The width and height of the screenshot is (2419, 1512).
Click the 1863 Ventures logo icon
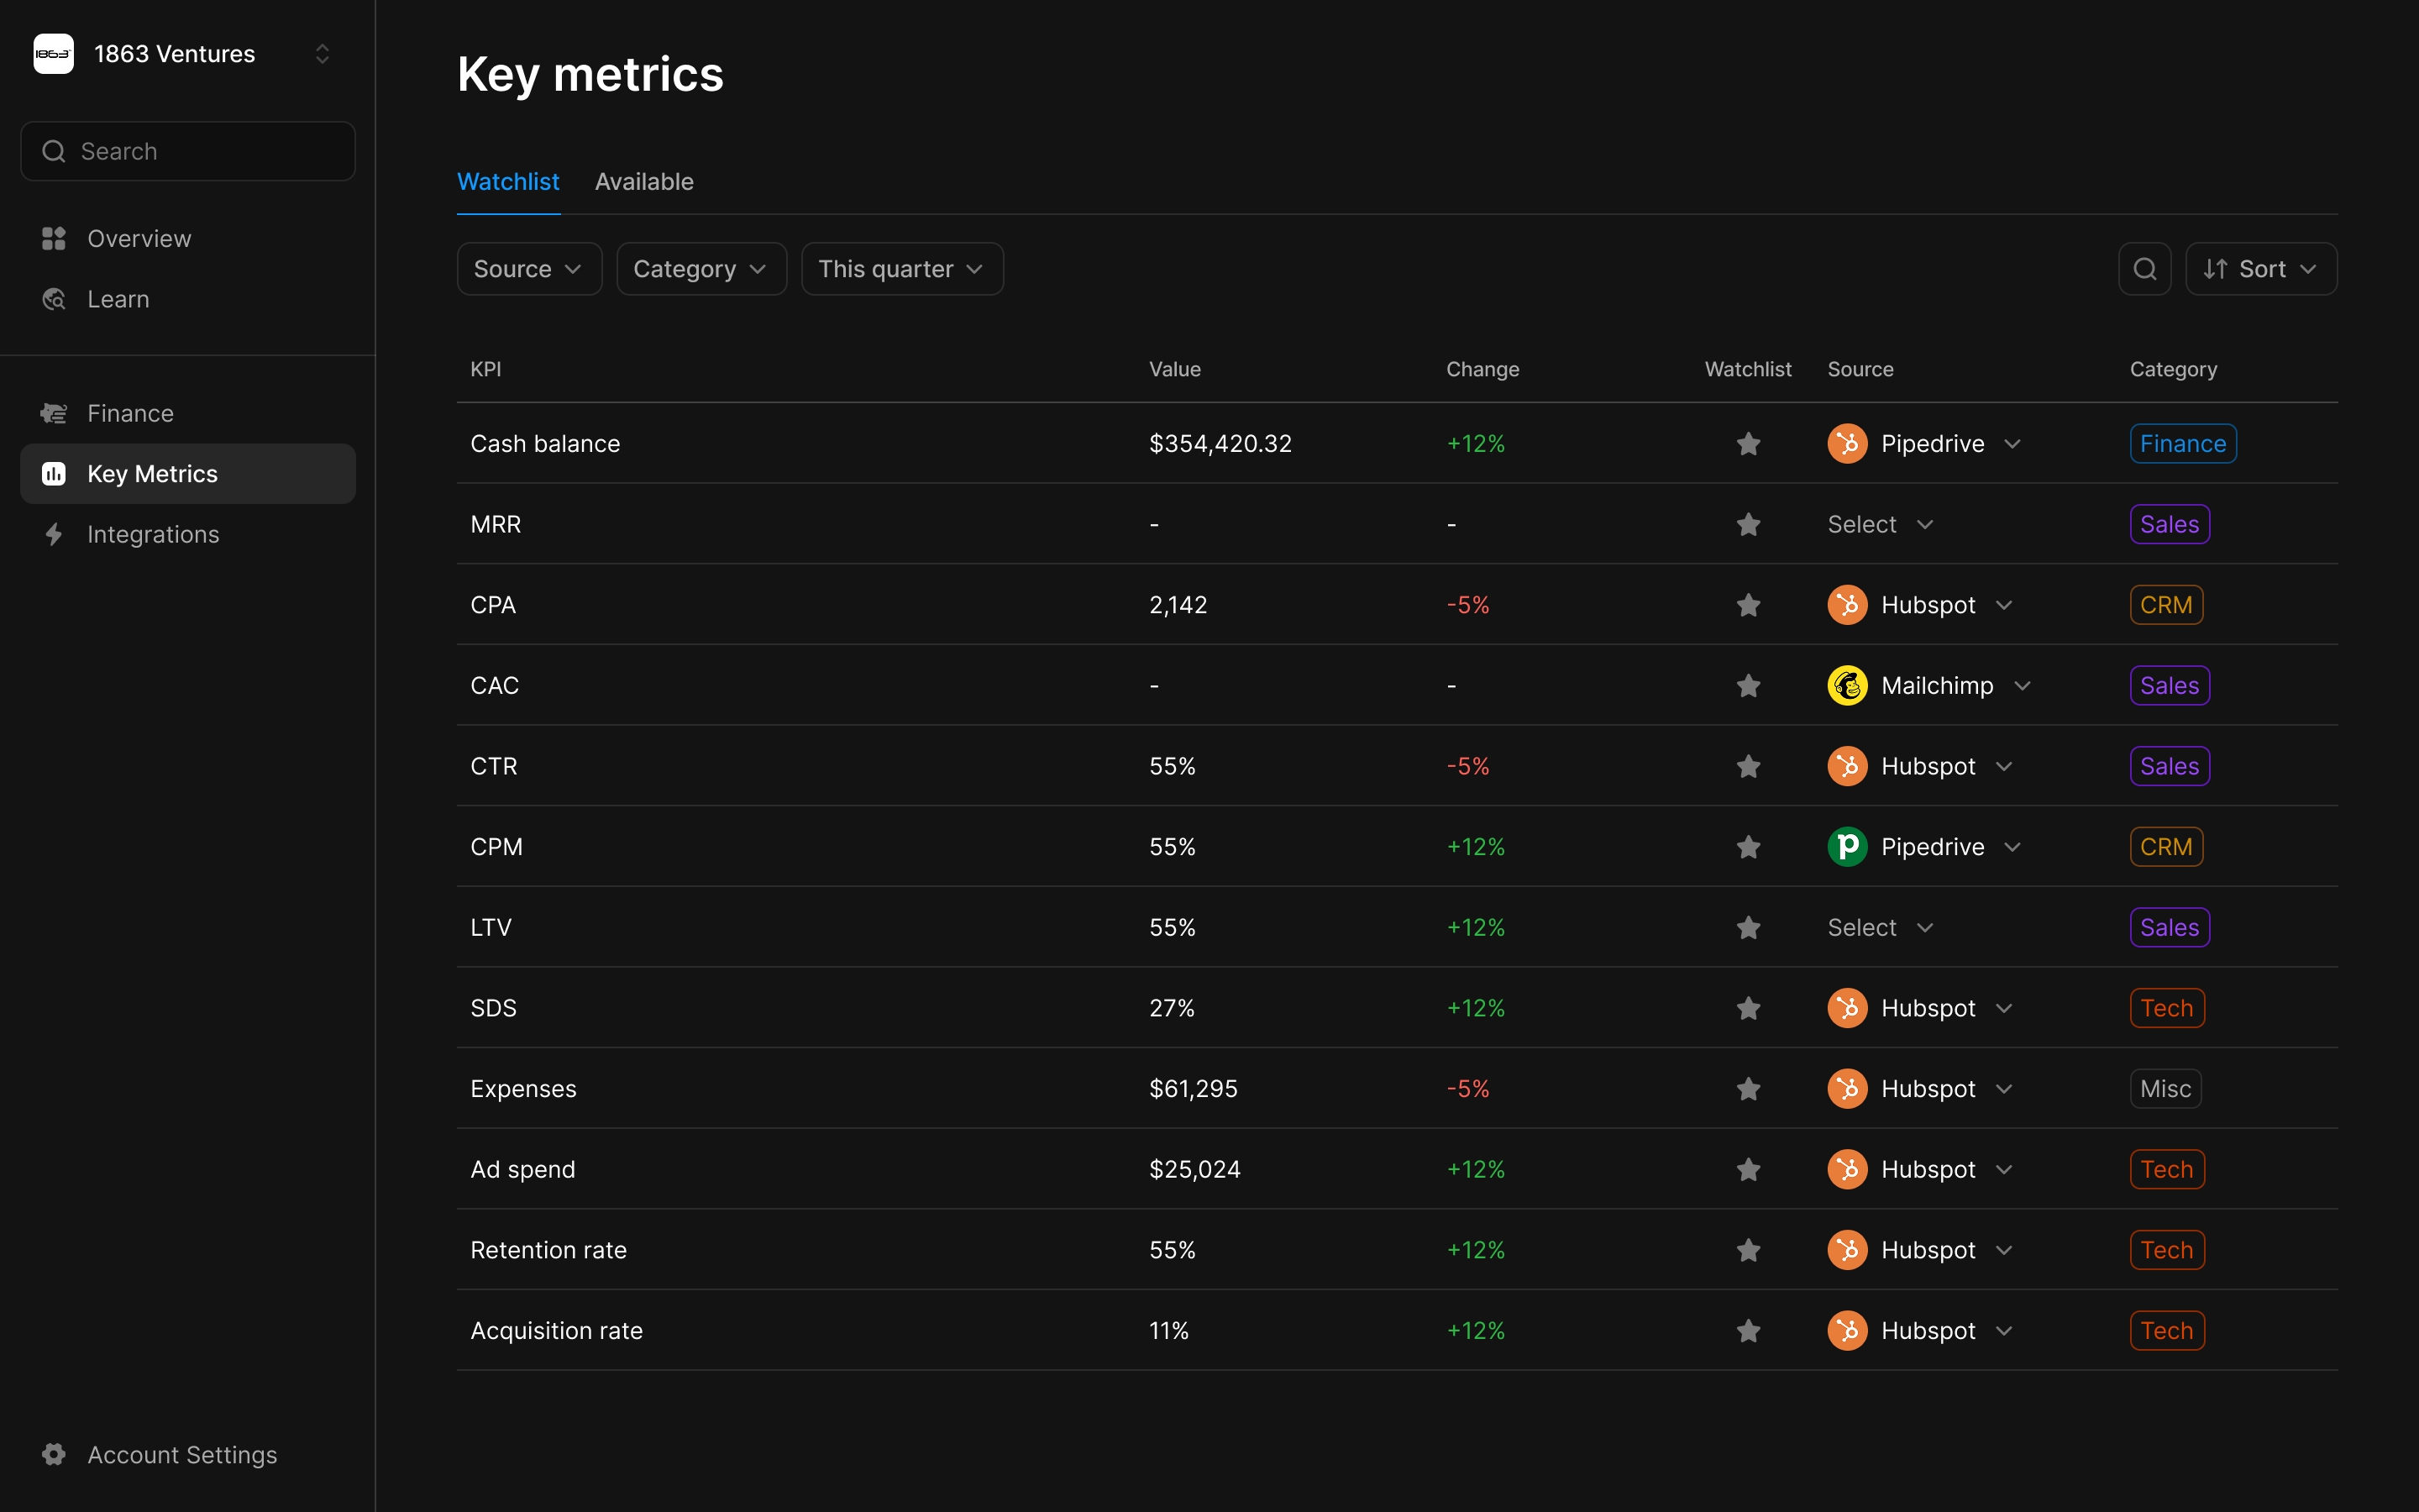pyautogui.click(x=54, y=54)
